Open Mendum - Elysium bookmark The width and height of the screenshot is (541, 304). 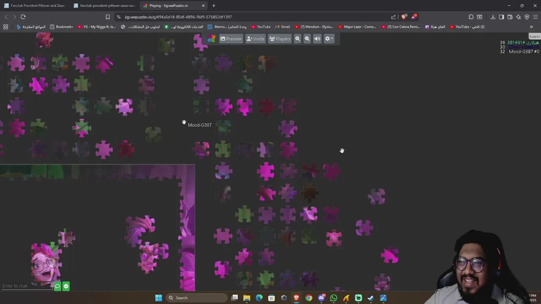[314, 27]
